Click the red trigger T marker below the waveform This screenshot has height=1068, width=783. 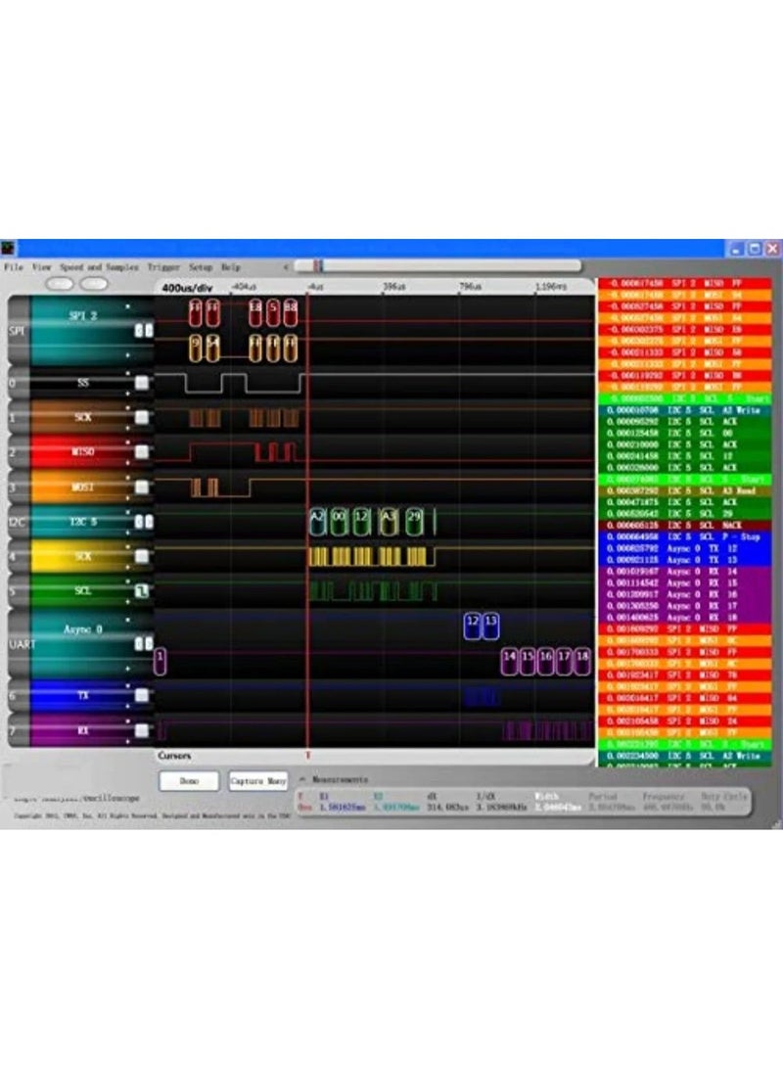(309, 756)
